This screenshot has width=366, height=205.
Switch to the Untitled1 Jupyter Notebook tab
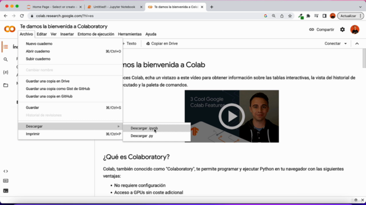114,7
